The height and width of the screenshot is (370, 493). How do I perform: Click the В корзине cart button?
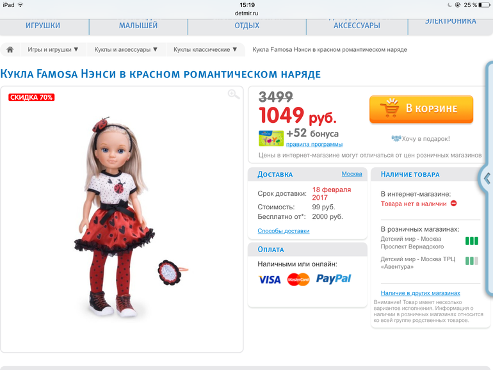(x=421, y=109)
